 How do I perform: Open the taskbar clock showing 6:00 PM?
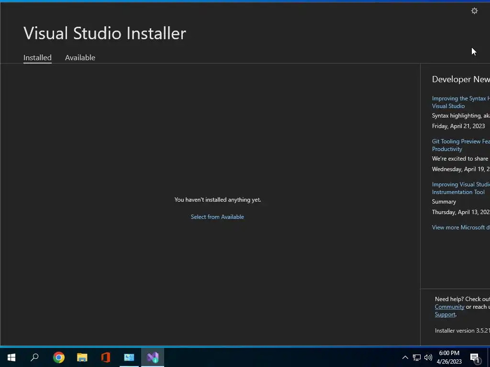click(449, 357)
